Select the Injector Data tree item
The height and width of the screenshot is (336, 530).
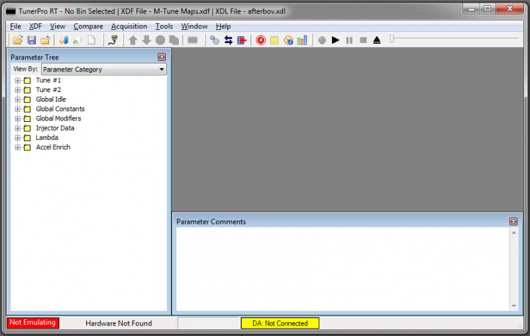tap(55, 128)
